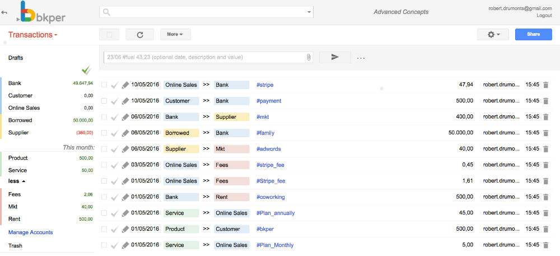Viewport: 560px width, 256px height.
Task: Click the Product tag on #bkper row
Action: [x=181, y=229]
